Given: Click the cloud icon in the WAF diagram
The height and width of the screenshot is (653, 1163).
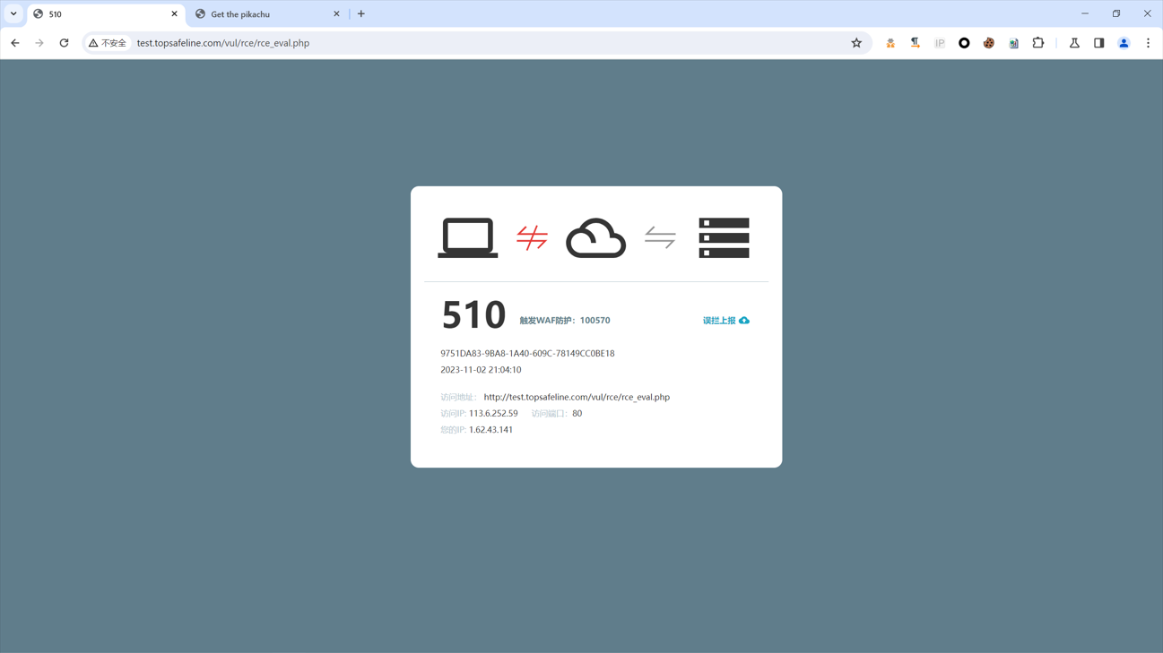Looking at the screenshot, I should point(595,236).
